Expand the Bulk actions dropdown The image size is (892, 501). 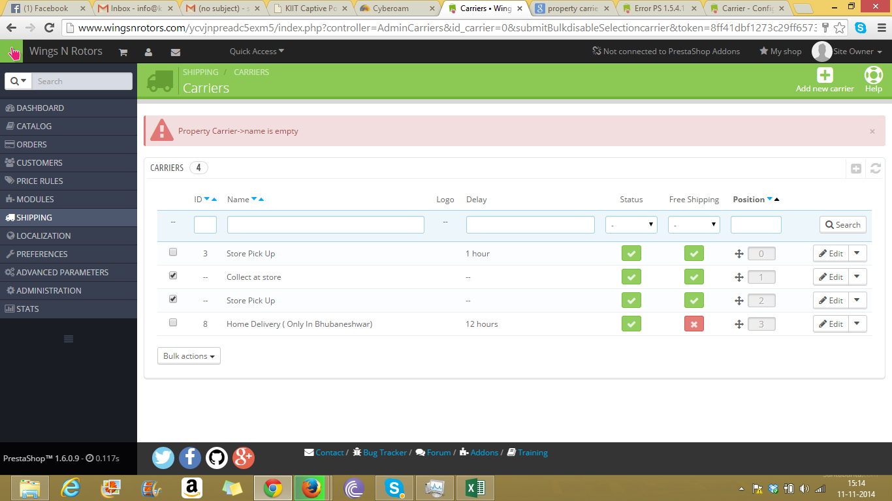point(189,356)
